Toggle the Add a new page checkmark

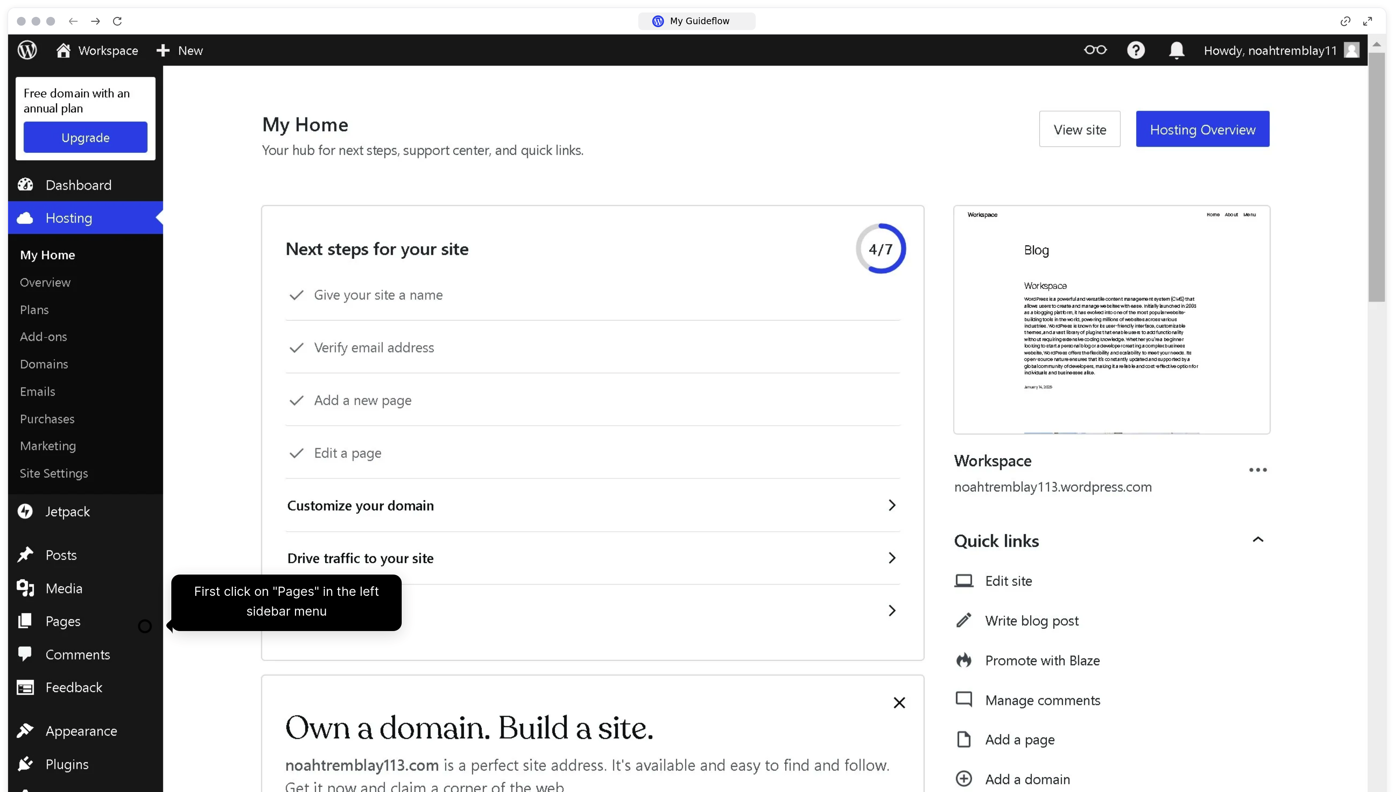(x=296, y=400)
